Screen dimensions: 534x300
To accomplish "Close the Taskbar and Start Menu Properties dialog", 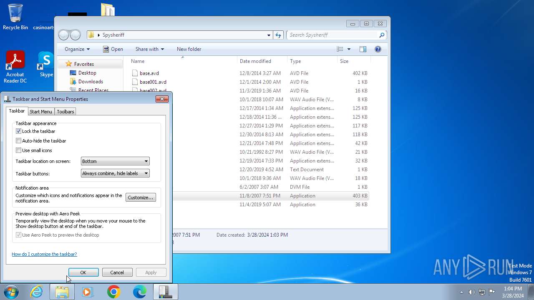I will pos(162,99).
